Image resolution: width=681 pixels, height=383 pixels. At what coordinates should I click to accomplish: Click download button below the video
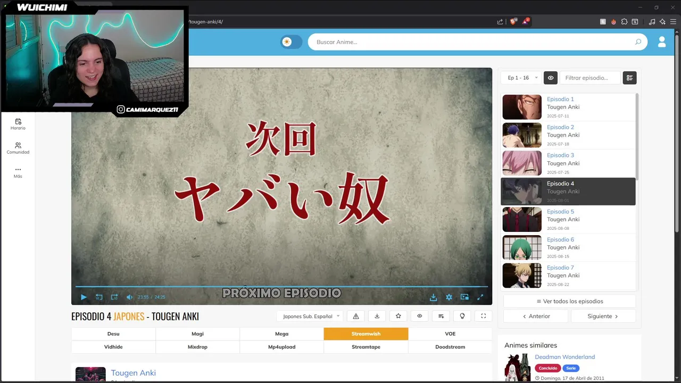377,316
